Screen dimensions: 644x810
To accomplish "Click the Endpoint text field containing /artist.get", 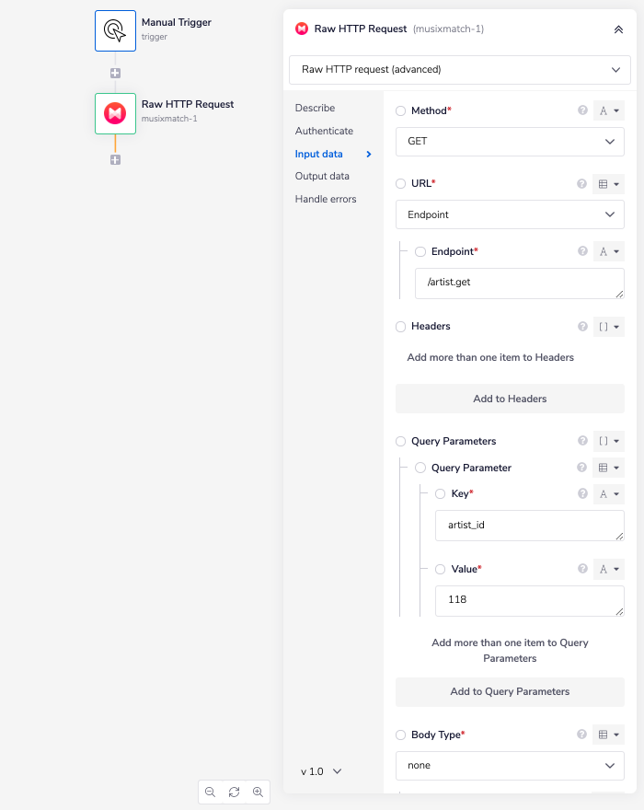I will [x=519, y=283].
